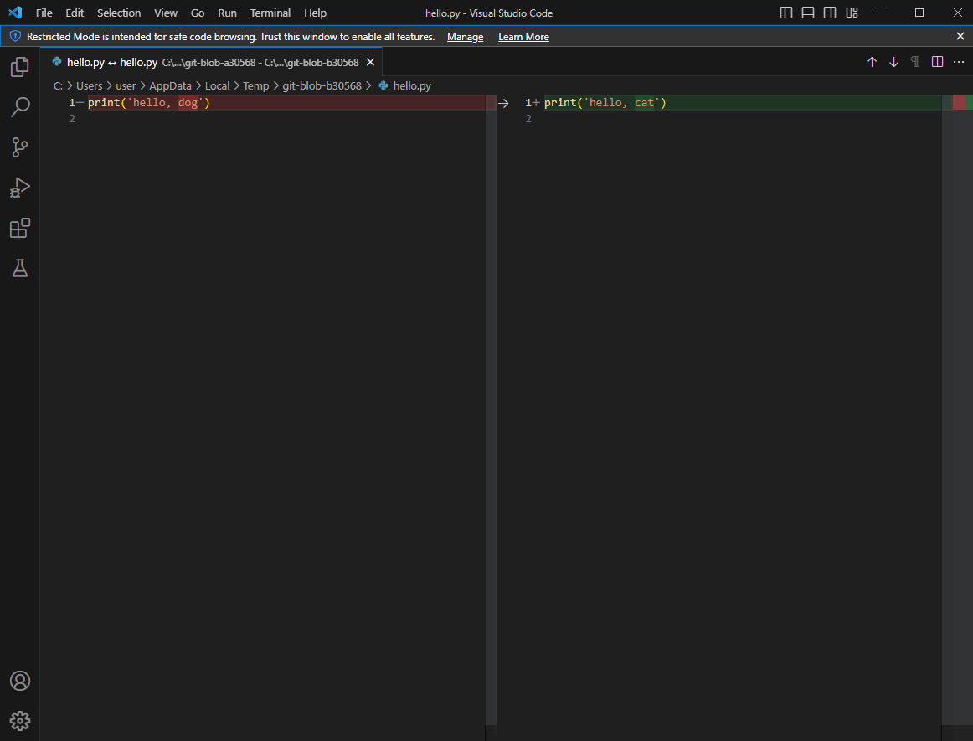973x741 pixels.
Task: Open the Extensions view
Action: coord(20,228)
